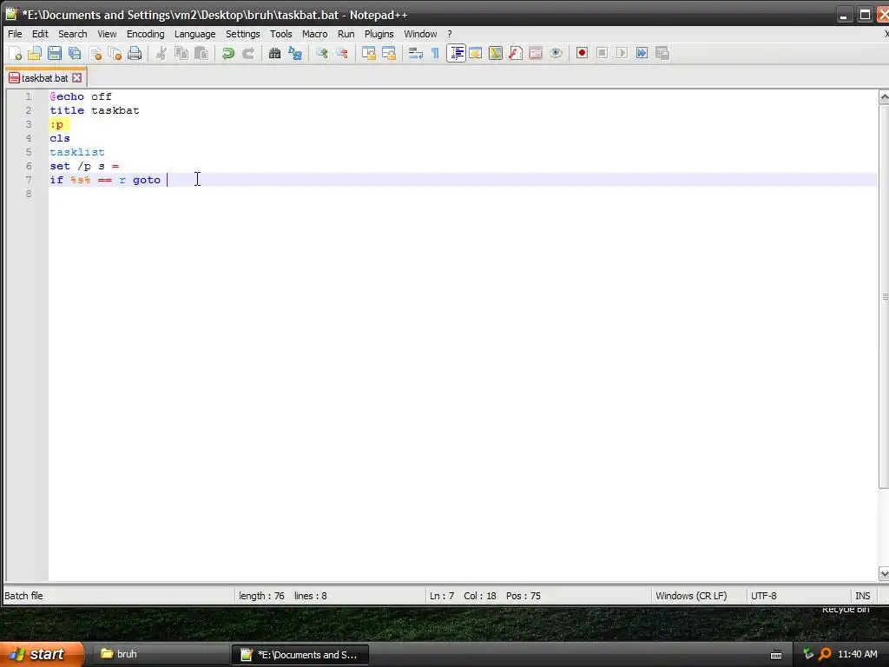Click the editor's vertical scrollbar down arrow
The height and width of the screenshot is (667, 889).
tap(883, 573)
